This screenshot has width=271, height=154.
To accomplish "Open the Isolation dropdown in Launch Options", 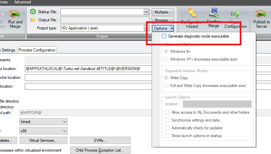I will point(217,104).
